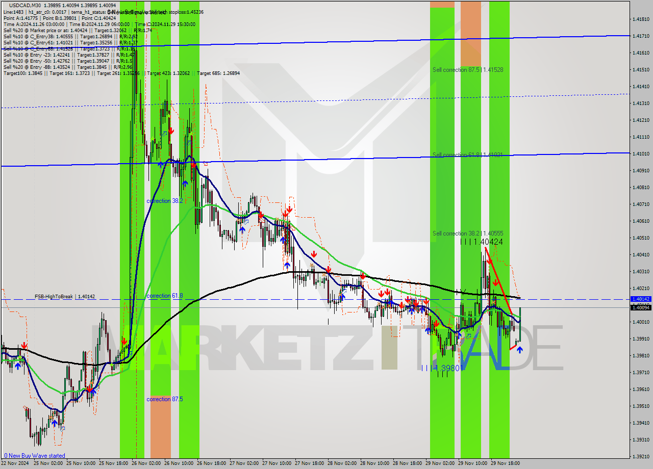Click the '25 Nov 02:00' time axis label
Viewport: 653px width, 469px height.
point(49,463)
